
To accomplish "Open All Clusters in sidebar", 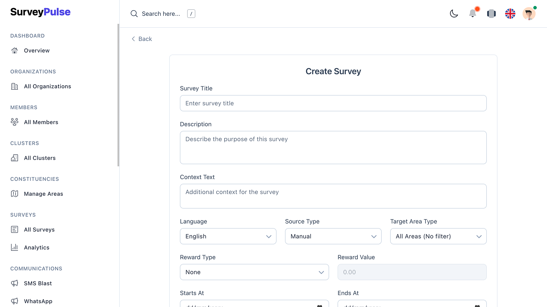I will click(x=40, y=158).
